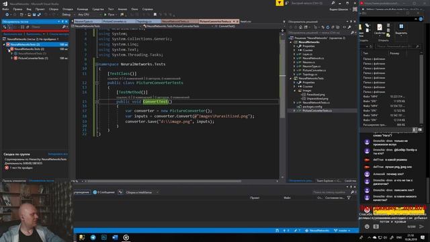Click the wrench Properties icon in Solution Explorer
Screen dimensions: 430x242
coord(349,27)
